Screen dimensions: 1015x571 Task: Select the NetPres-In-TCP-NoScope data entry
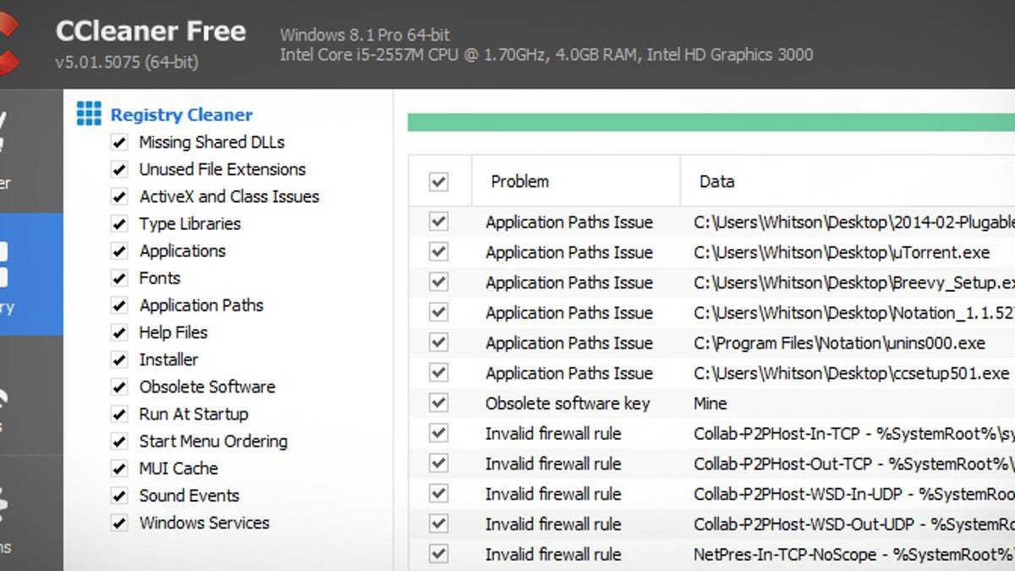(x=854, y=555)
